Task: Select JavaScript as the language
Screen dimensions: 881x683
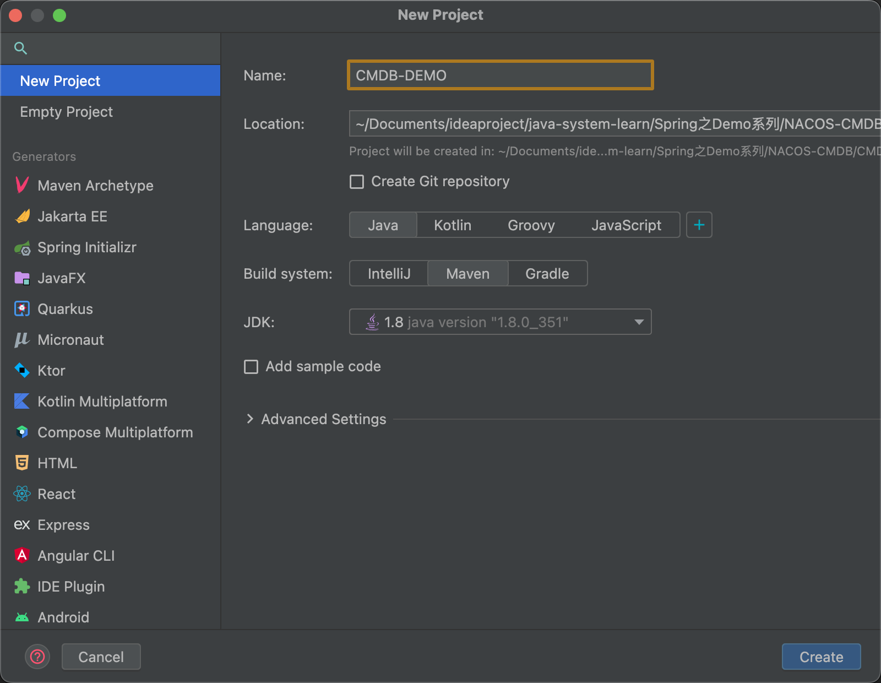Action: pos(626,225)
